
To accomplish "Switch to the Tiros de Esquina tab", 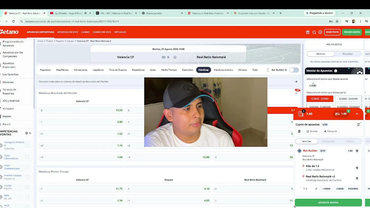I will click(118, 70).
